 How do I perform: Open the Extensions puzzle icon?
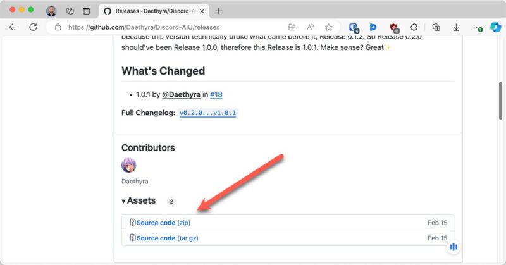click(414, 27)
